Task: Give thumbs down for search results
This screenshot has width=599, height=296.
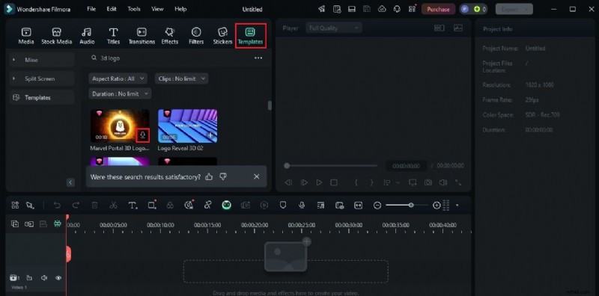Action: pos(223,176)
